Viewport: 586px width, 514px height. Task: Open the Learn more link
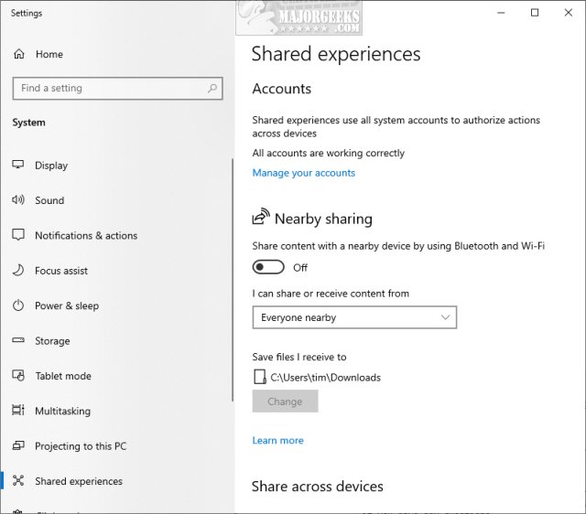click(277, 441)
